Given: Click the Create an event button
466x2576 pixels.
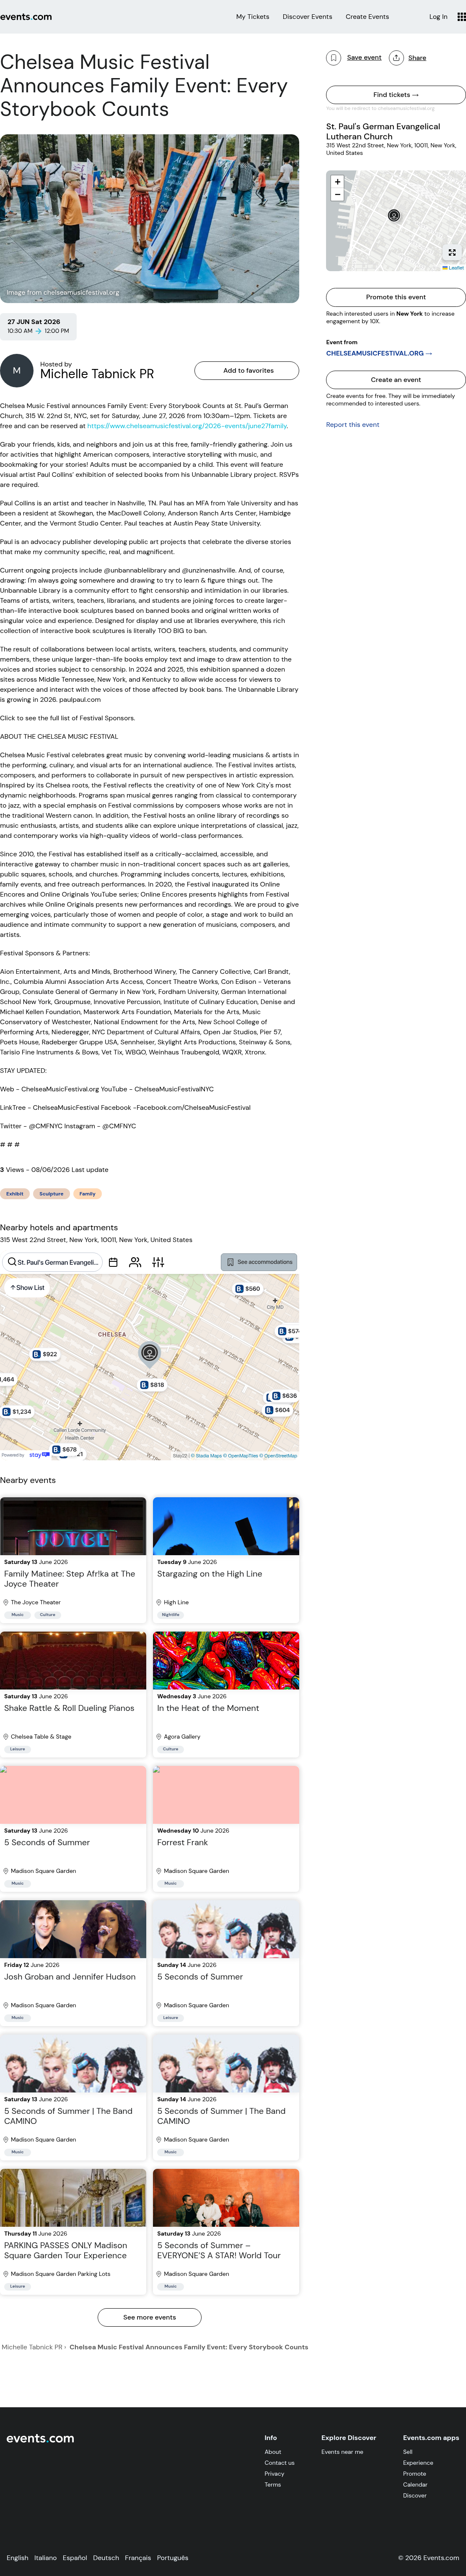Looking at the screenshot, I should click(x=396, y=380).
